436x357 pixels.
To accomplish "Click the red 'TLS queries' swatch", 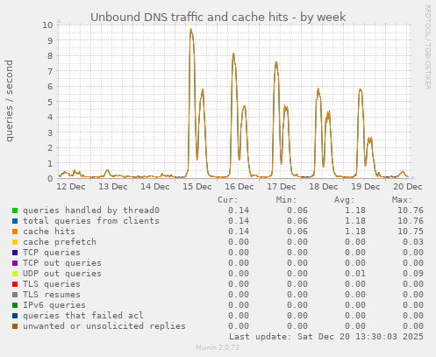I will coord(15,284).
